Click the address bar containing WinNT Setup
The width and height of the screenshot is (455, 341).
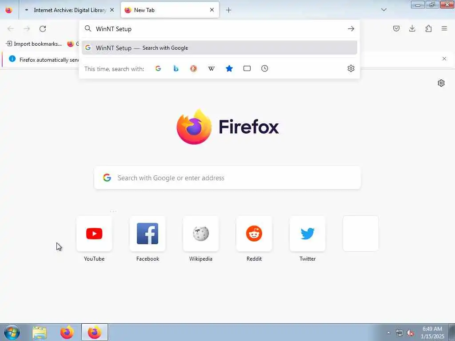click(219, 29)
